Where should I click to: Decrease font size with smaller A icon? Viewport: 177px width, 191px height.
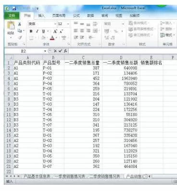[x=61, y=31]
